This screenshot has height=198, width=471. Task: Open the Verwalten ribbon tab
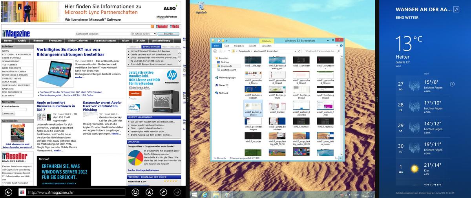(x=267, y=46)
